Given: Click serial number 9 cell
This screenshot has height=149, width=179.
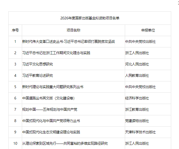Looking at the screenshot, I should tap(15, 132).
